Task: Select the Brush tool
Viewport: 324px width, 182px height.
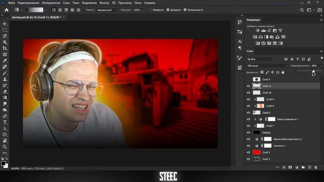Action: coord(5,73)
